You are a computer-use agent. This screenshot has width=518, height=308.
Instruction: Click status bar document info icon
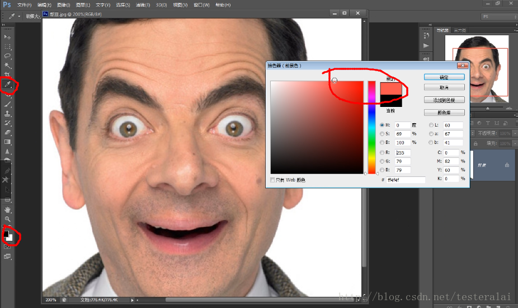64,300
